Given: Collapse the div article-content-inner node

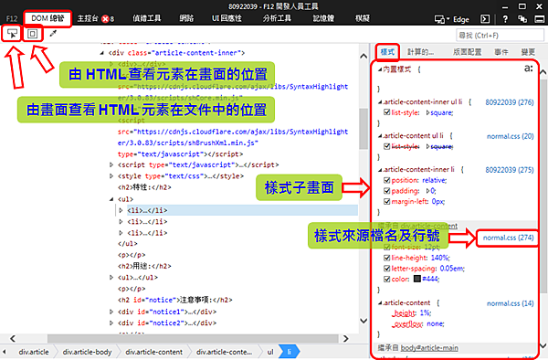Looking at the screenshot, I should [101, 53].
